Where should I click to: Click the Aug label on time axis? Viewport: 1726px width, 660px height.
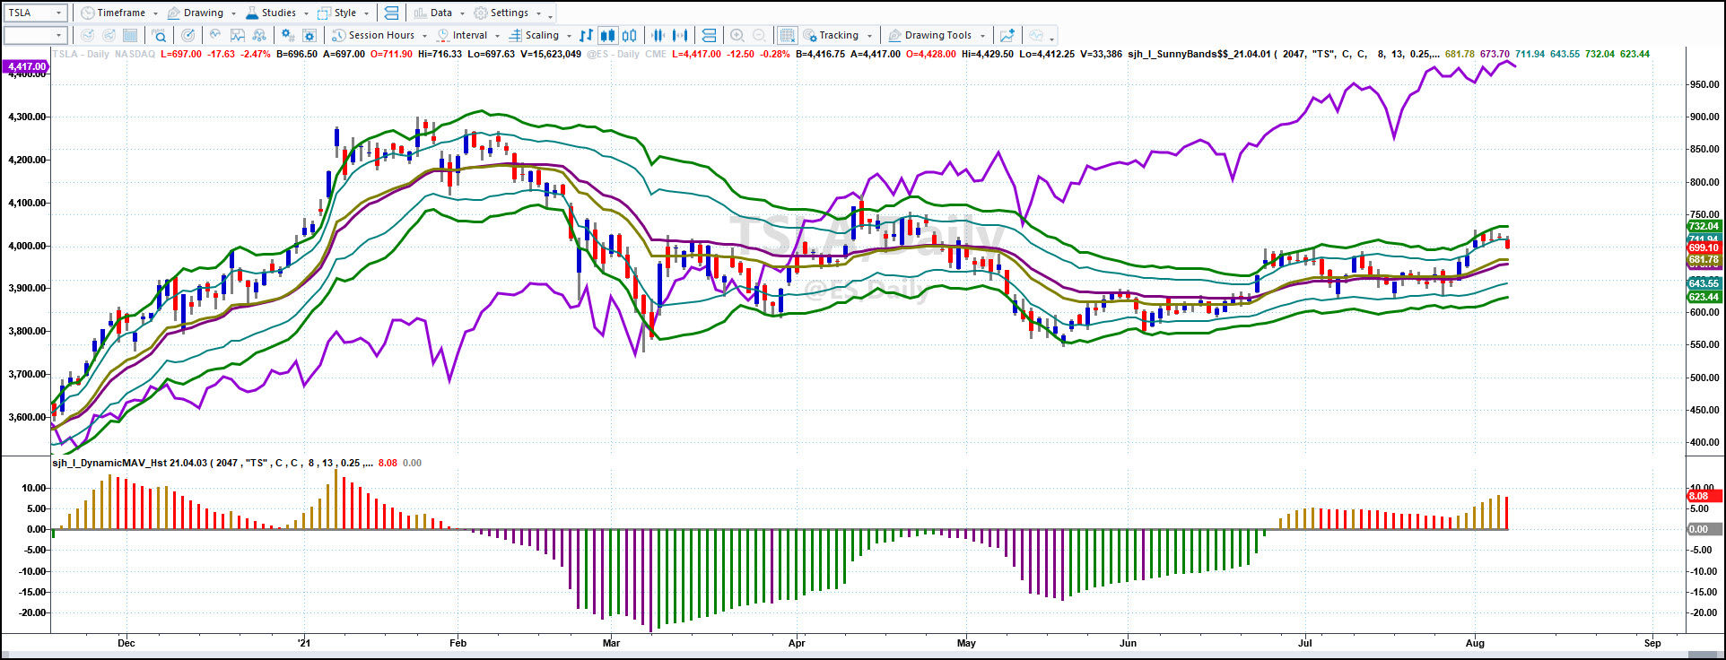(x=1475, y=643)
